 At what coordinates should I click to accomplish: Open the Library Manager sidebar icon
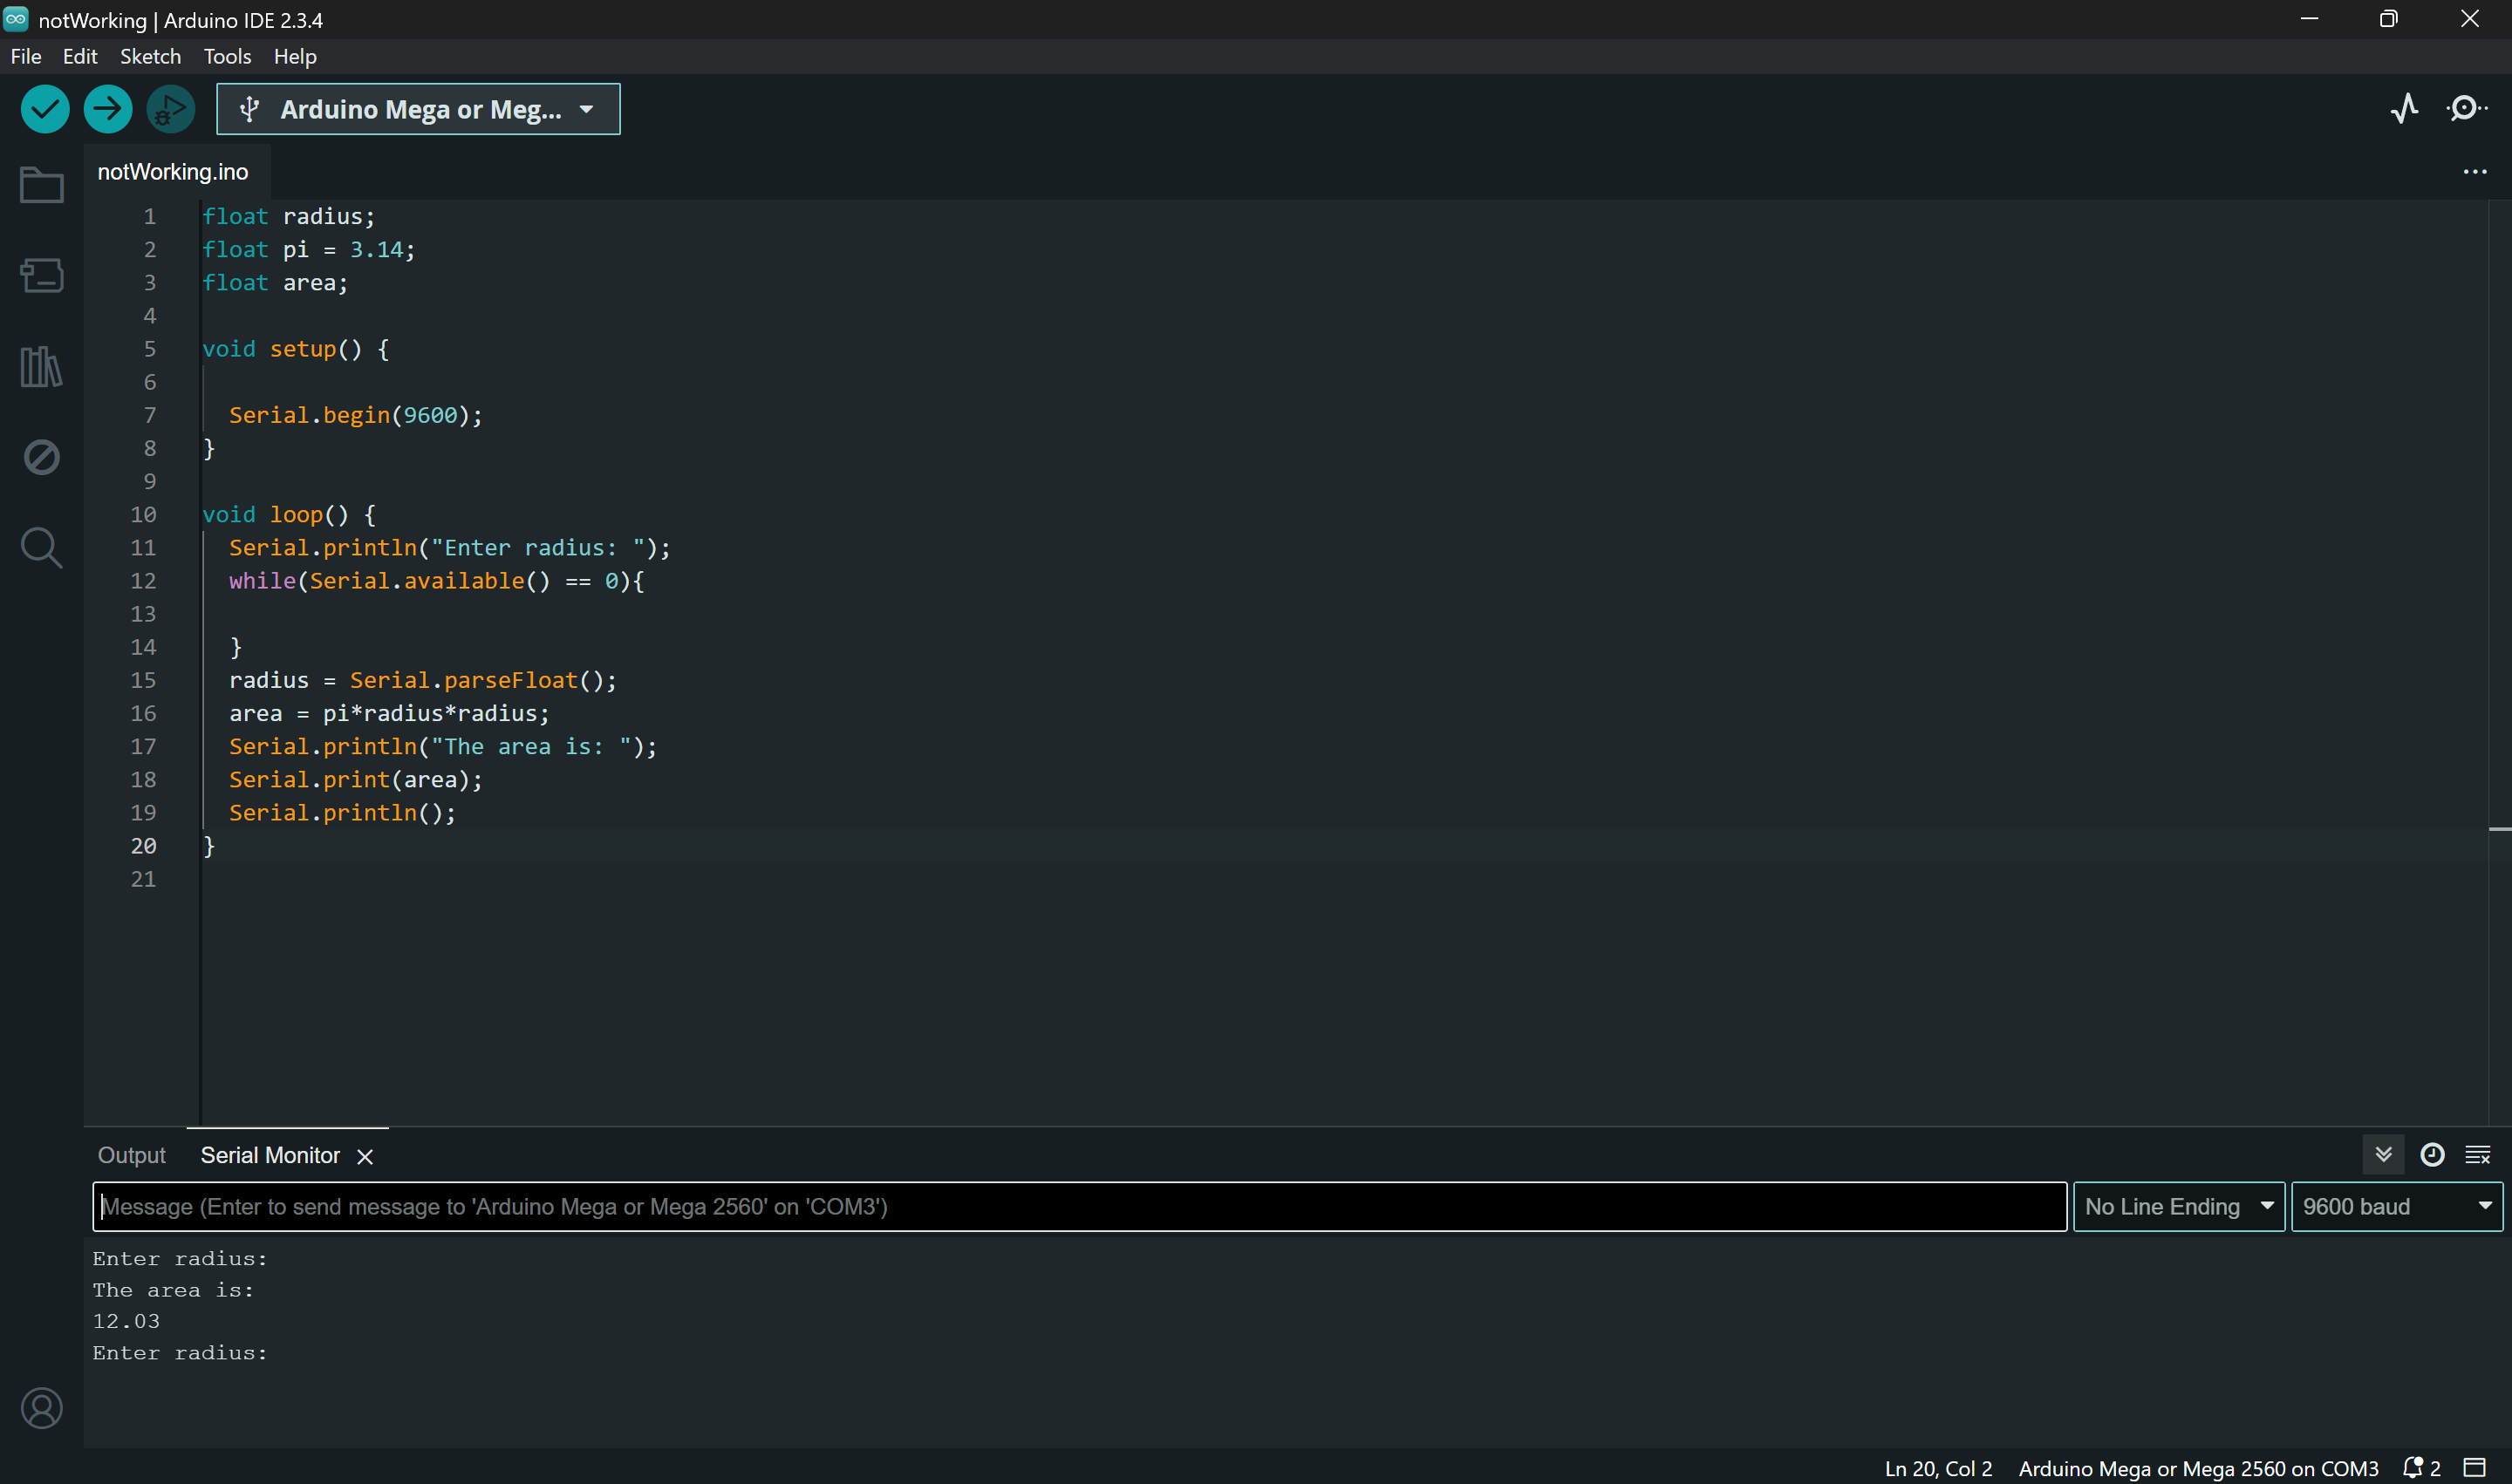click(x=41, y=366)
